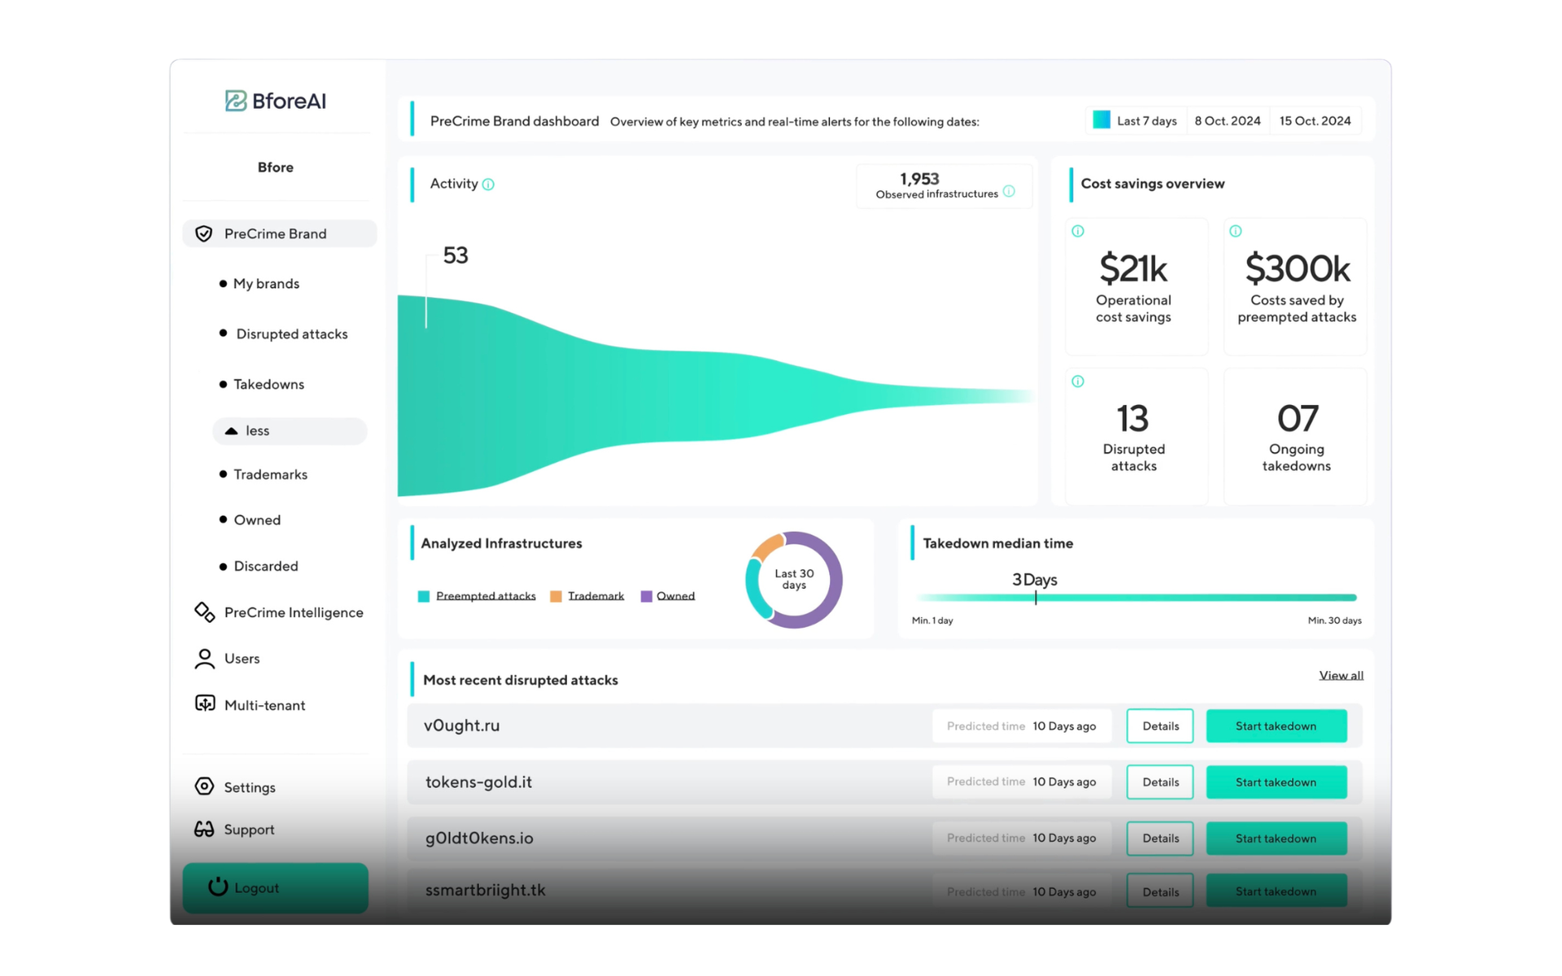The width and height of the screenshot is (1562, 976).
Task: Start takedown for tokens-gold.it
Action: click(1276, 782)
